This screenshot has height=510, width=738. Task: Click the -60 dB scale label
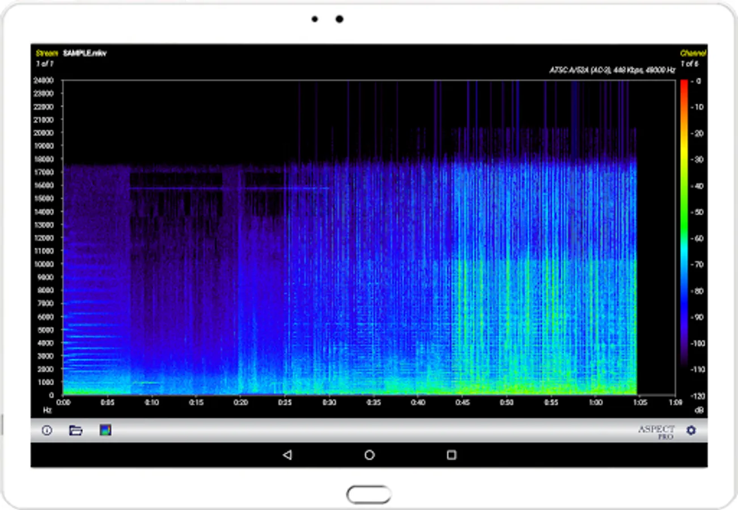click(697, 239)
